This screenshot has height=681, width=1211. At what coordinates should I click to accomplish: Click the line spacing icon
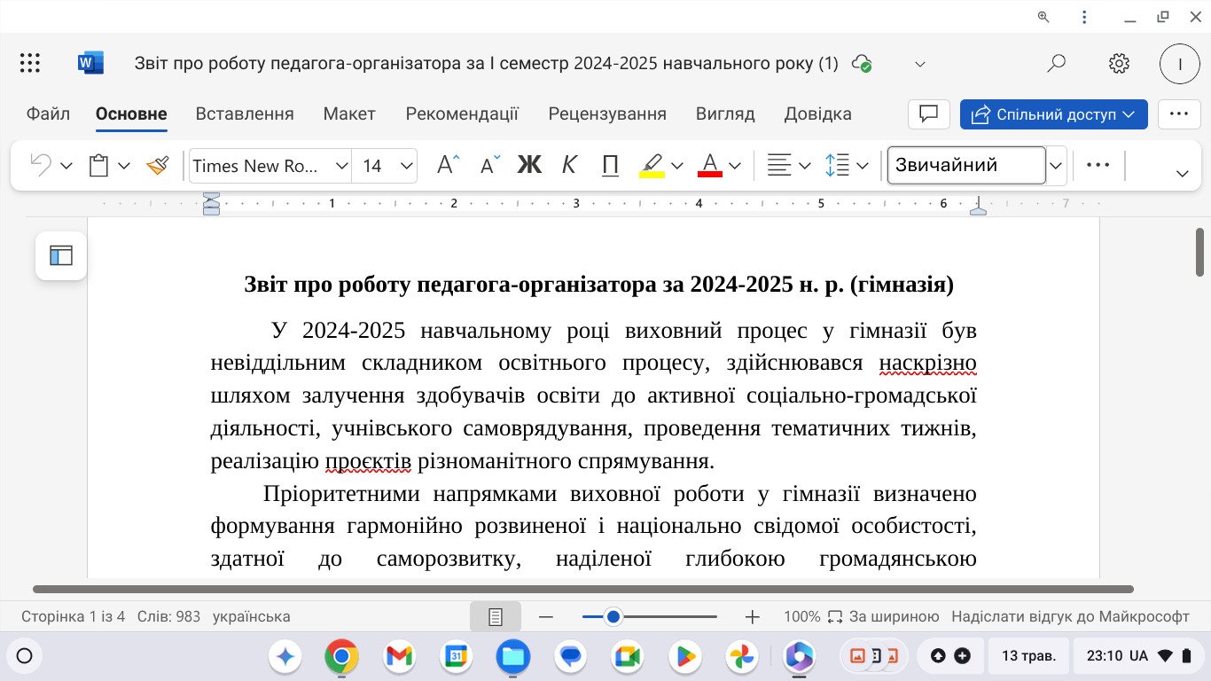coord(837,165)
